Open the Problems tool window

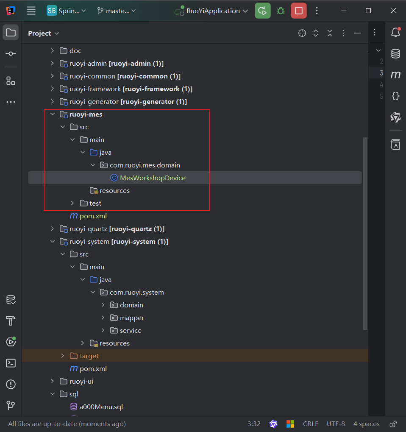[11, 385]
